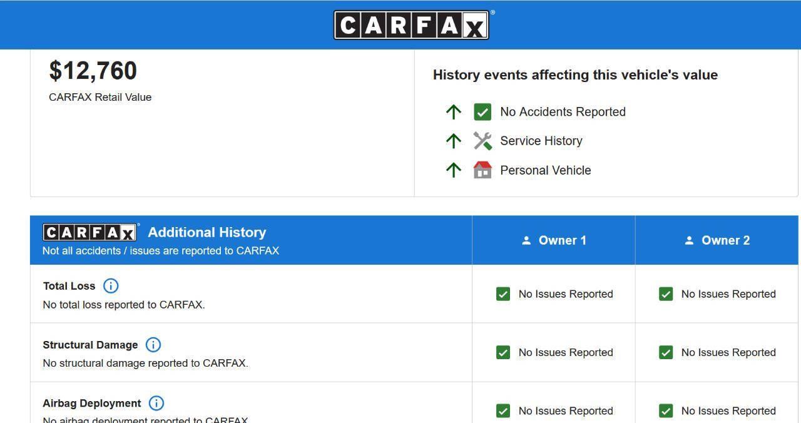
Task: Open the Total Loss info icon
Action: pos(111,286)
